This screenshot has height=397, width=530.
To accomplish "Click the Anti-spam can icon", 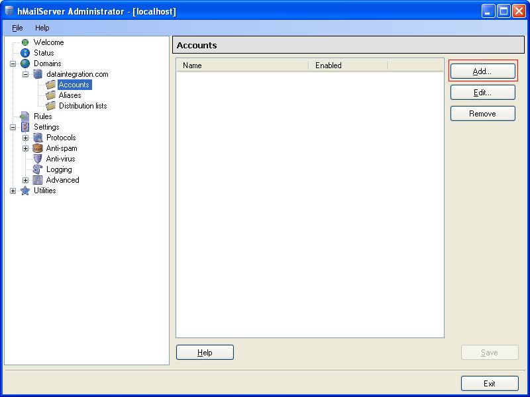I will click(38, 148).
